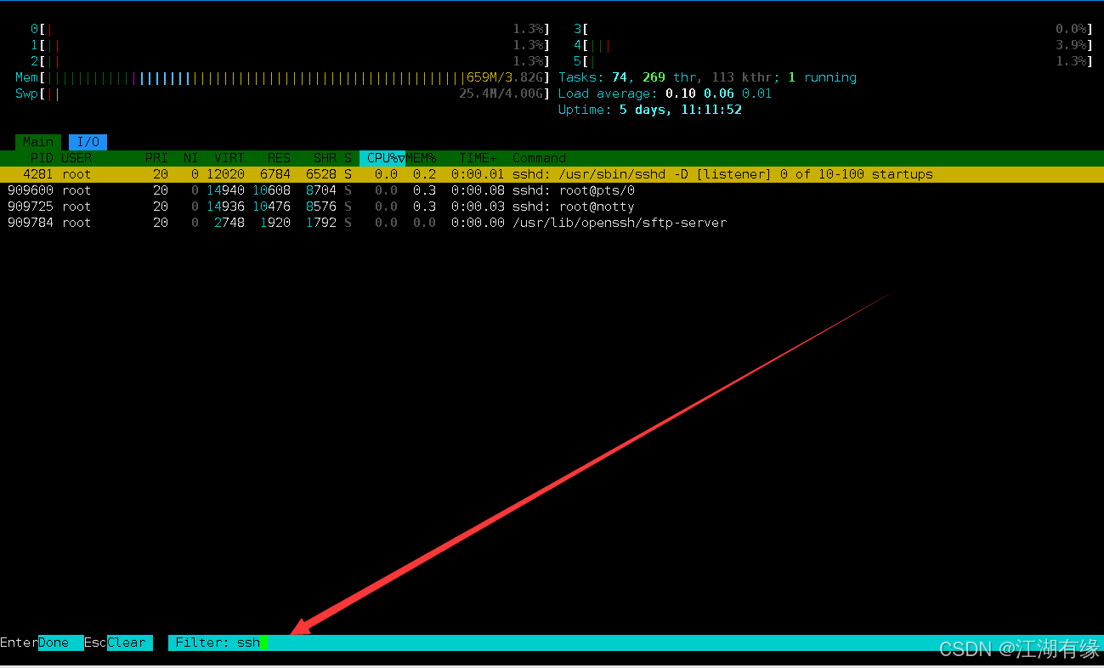1104x668 pixels.
Task: Sort by Command column header
Action: [539, 158]
